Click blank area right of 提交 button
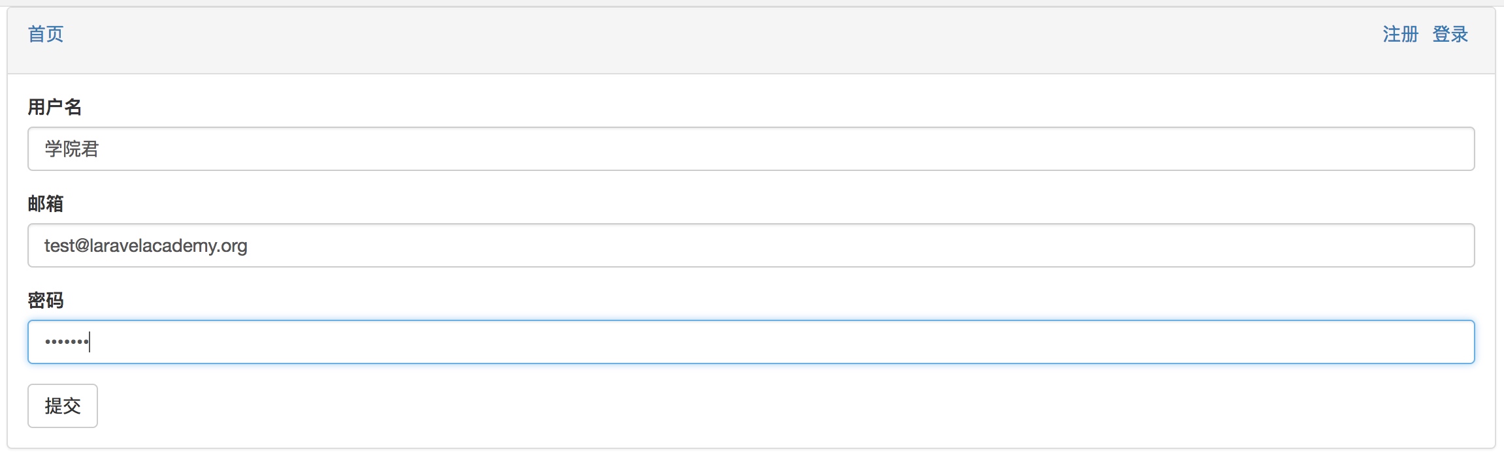Viewport: 1504px width, 462px height. (x=784, y=406)
